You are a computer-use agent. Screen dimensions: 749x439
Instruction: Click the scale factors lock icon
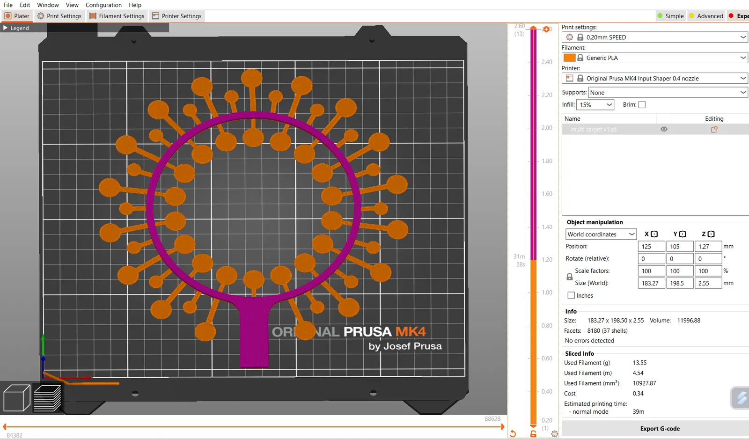click(569, 277)
